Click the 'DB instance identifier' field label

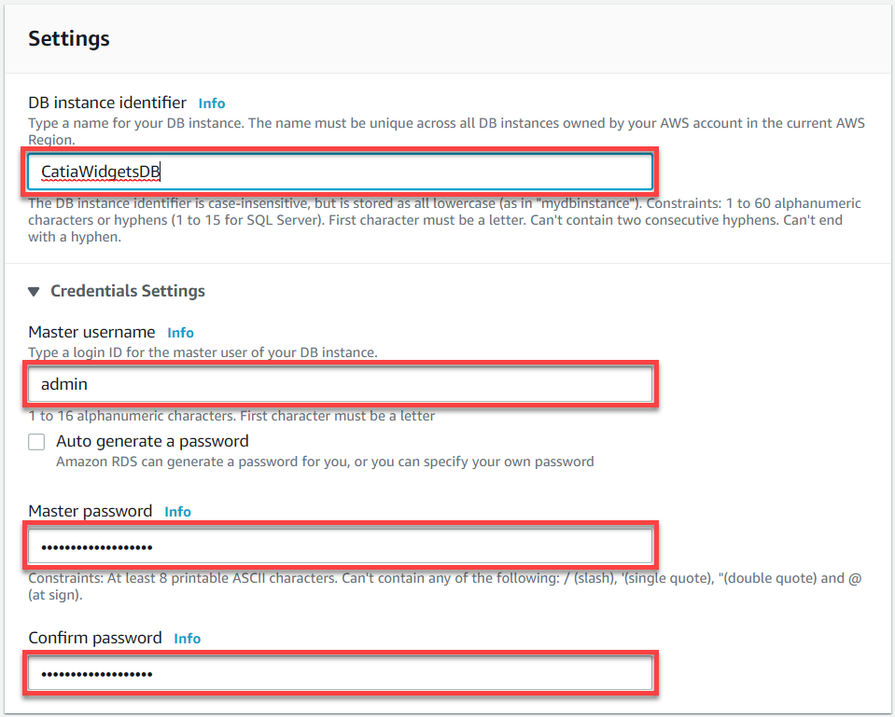point(107,103)
